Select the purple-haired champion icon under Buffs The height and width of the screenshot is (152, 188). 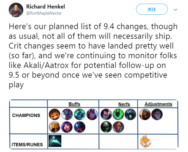(x=67, y=127)
